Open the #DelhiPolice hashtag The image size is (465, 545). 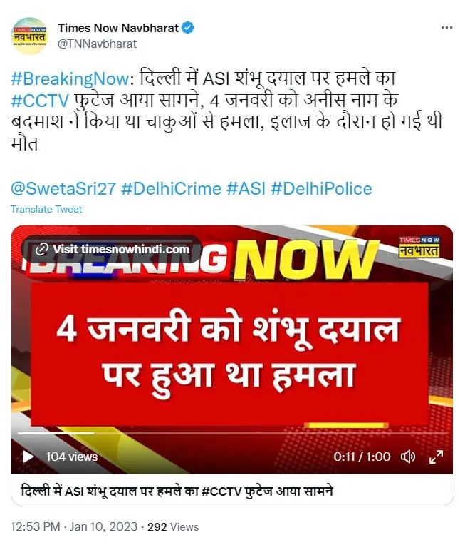[x=321, y=189]
